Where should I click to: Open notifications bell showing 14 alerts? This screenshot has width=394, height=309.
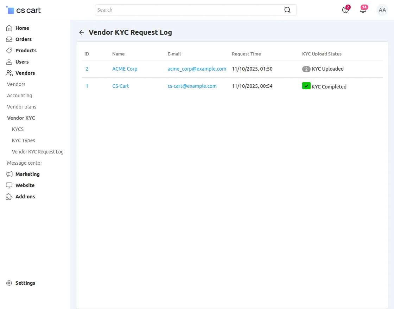(363, 10)
